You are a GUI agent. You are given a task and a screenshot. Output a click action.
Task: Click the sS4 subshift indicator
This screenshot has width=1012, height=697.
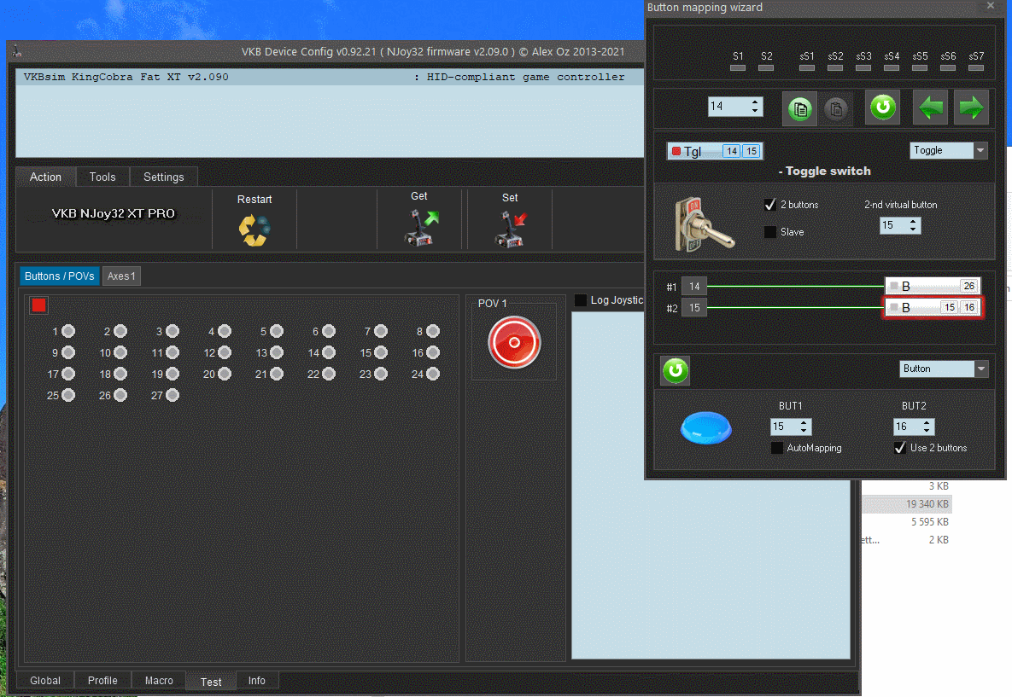click(892, 67)
